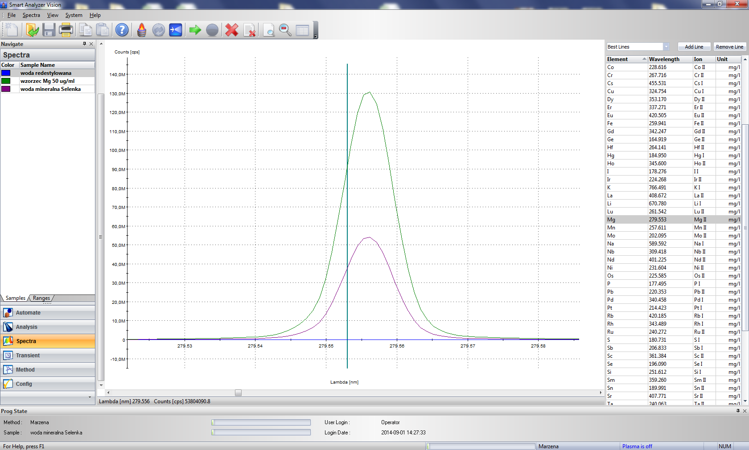Click the New document toolbar icon

pyautogui.click(x=12, y=30)
